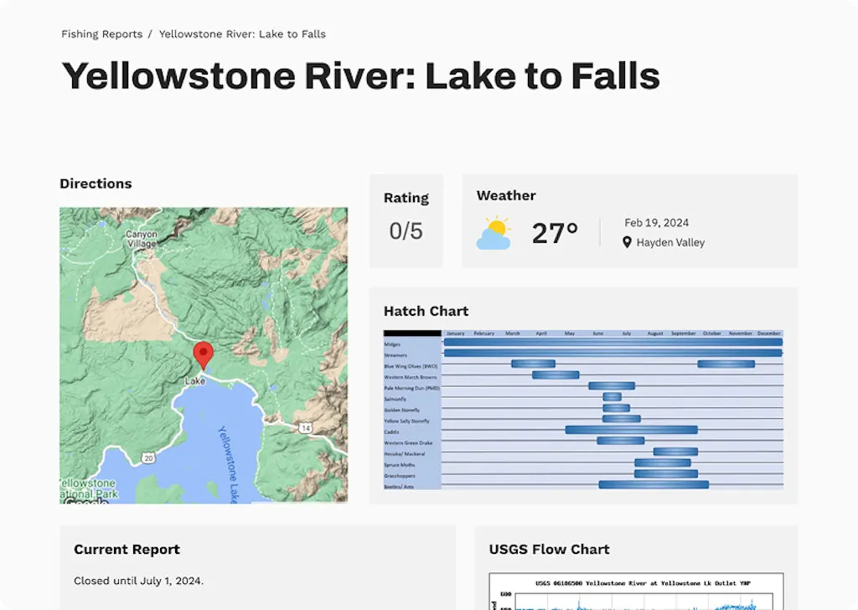Click the Yellowstone National Park map label
Viewport: 858px width, 610px height.
(x=89, y=489)
